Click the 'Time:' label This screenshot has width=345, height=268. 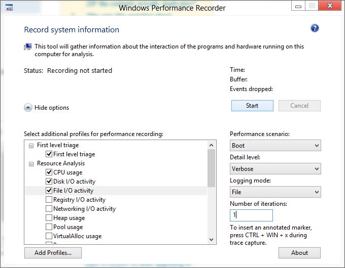coord(237,70)
